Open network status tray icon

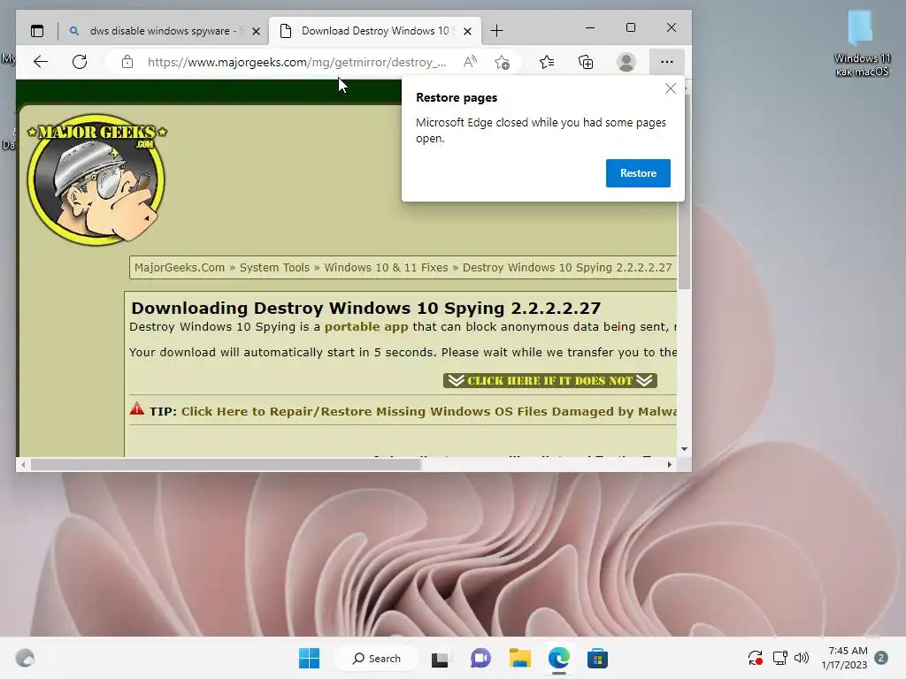point(780,658)
